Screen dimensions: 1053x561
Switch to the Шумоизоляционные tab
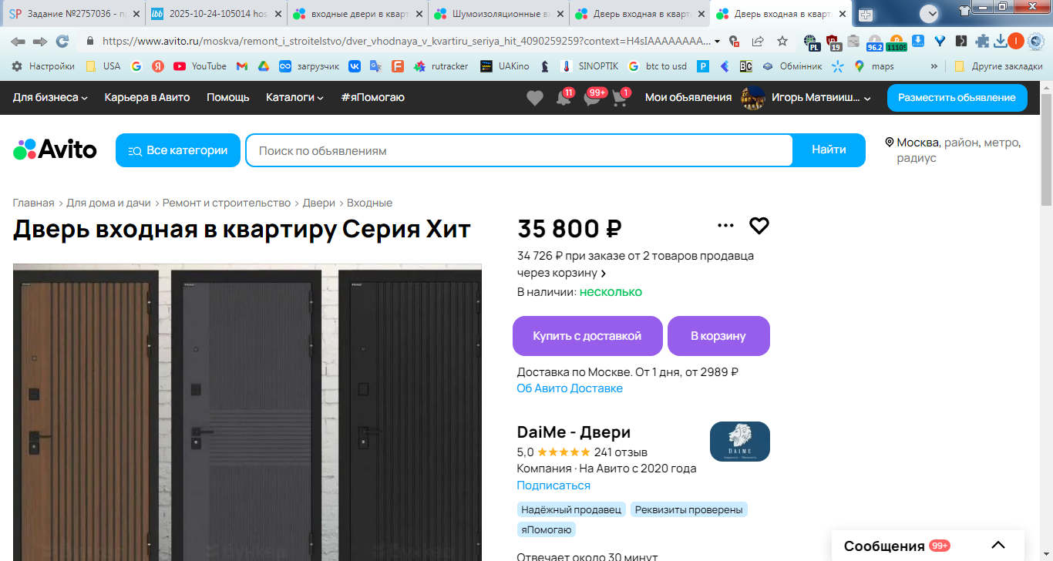pyautogui.click(x=499, y=14)
